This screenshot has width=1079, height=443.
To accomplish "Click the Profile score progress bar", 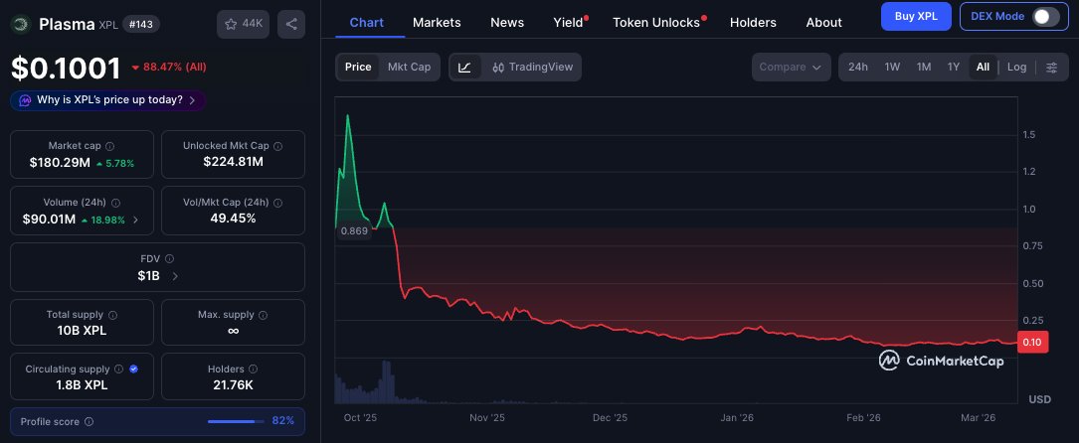I will point(236,422).
